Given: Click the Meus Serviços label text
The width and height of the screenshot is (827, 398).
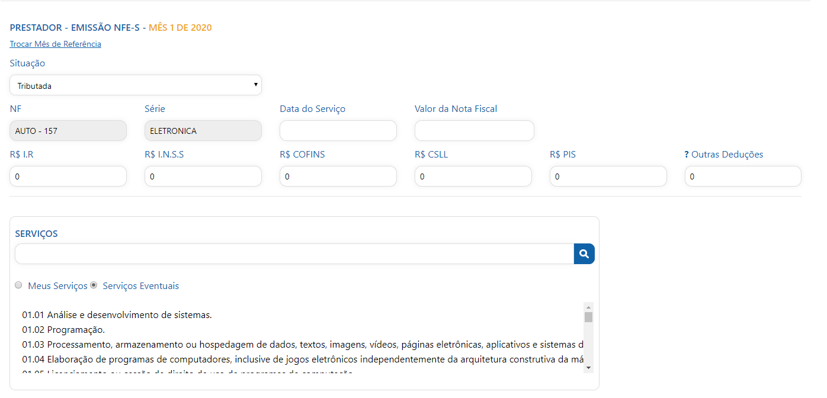Looking at the screenshot, I should coord(57,286).
